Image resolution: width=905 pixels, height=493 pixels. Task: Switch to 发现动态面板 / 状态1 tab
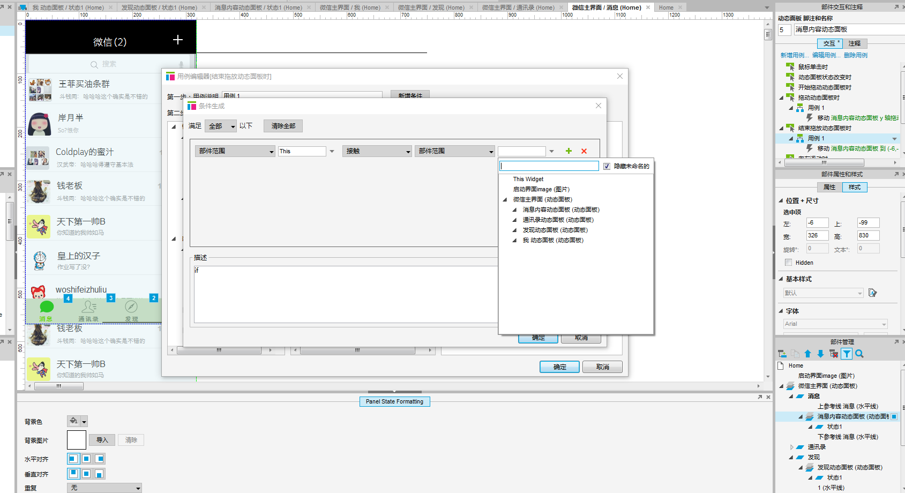(x=159, y=8)
